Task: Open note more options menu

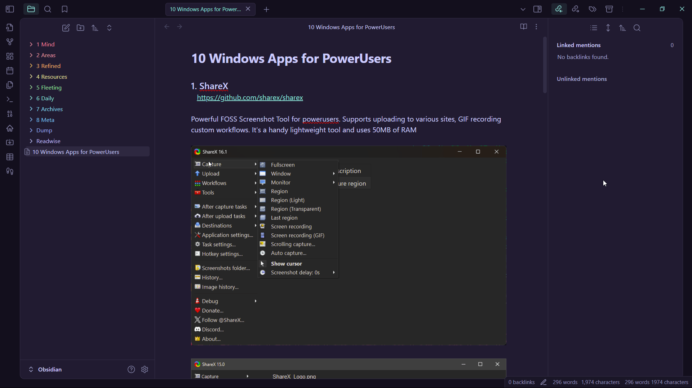Action: point(536,27)
